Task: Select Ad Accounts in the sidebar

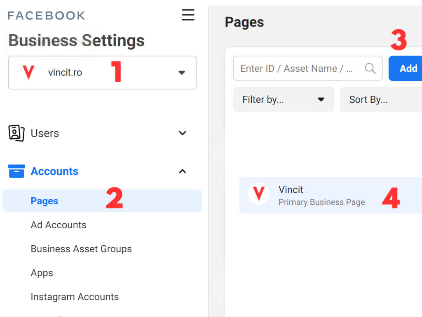Action: click(59, 225)
